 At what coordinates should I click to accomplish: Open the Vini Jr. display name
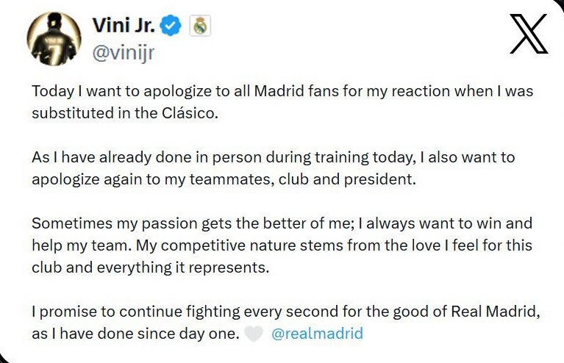pyautogui.click(x=125, y=26)
